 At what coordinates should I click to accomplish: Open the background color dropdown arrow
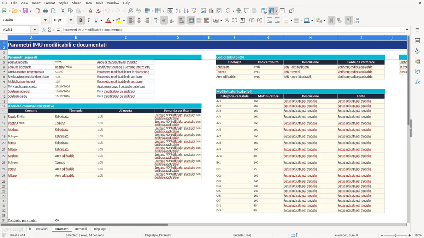[123, 20]
